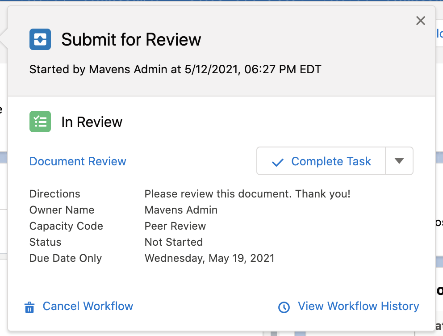
Task: Click the Status value Not Started
Action: (x=173, y=242)
